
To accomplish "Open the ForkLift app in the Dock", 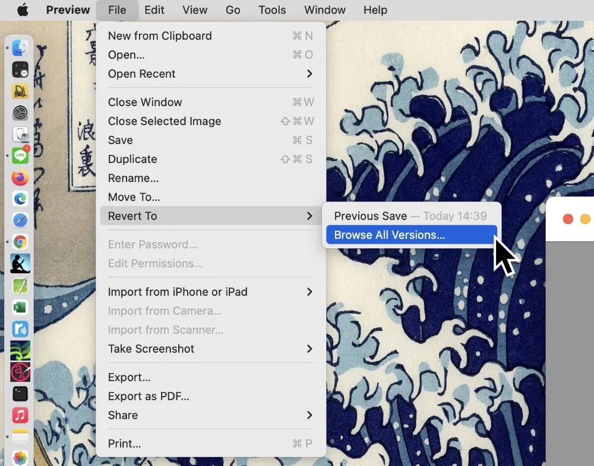I will point(20,91).
